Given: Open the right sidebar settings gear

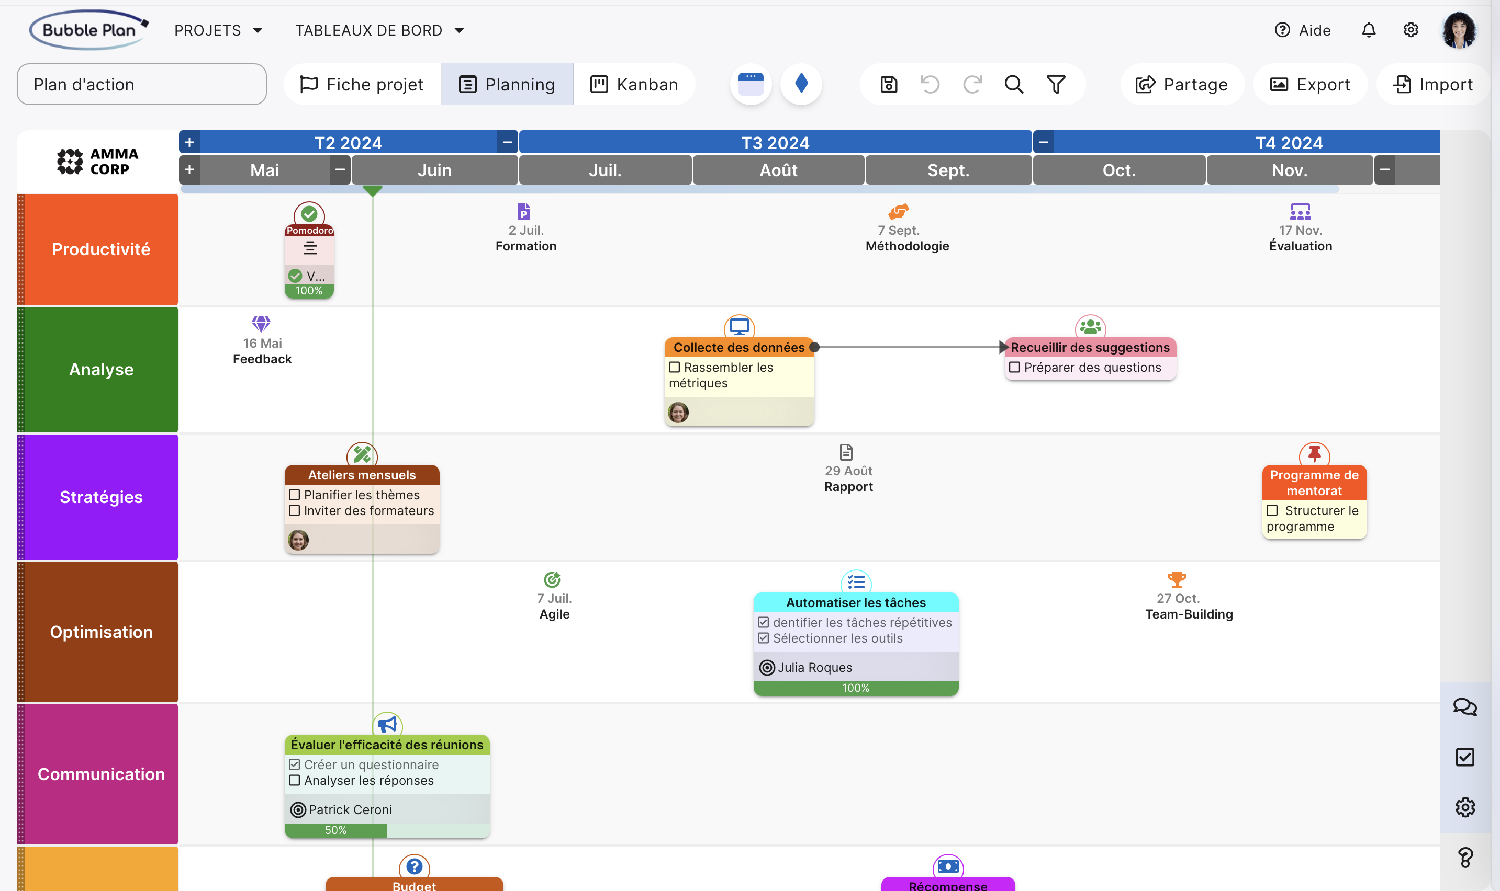Looking at the screenshot, I should pyautogui.click(x=1464, y=807).
